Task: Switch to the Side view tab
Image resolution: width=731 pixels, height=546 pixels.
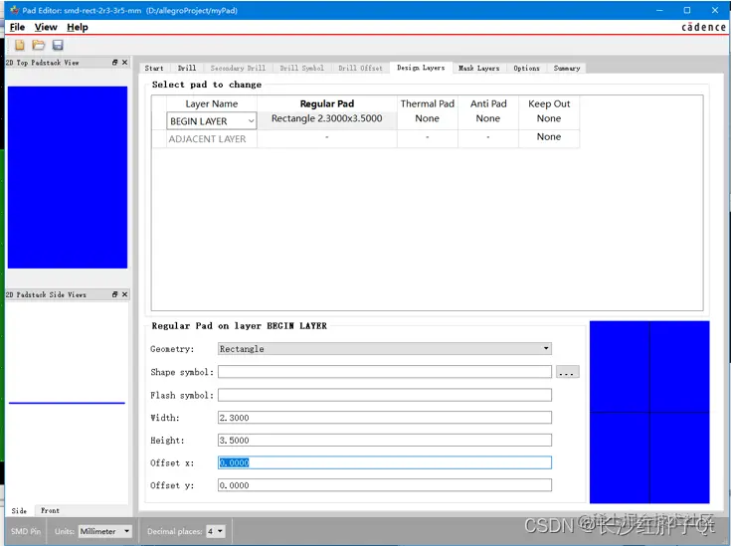Action: tap(19, 510)
